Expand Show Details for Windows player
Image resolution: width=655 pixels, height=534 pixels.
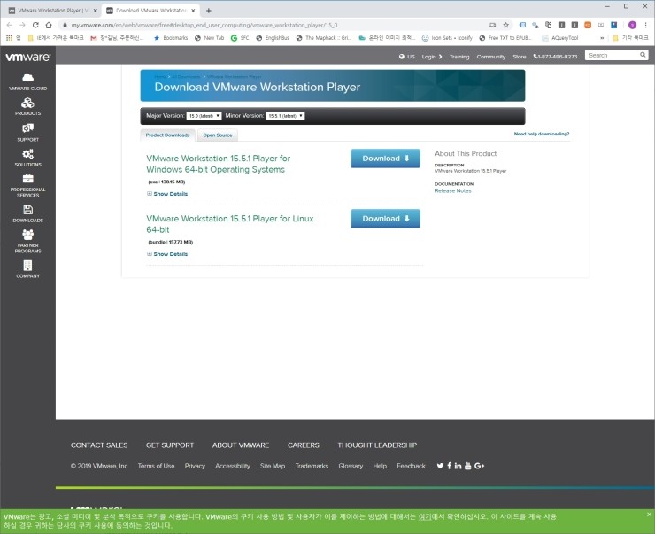167,194
